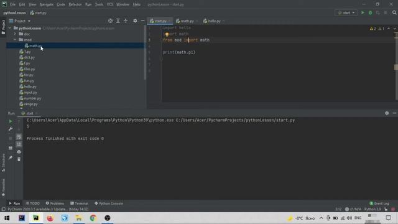Viewport: 398px width, 224px height.
Task: Toggle the Structure side tool window button
Action: coord(3,163)
